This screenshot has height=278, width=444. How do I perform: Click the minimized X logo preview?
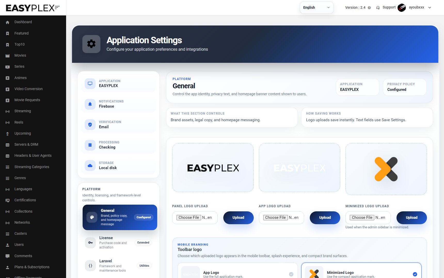[386, 169]
